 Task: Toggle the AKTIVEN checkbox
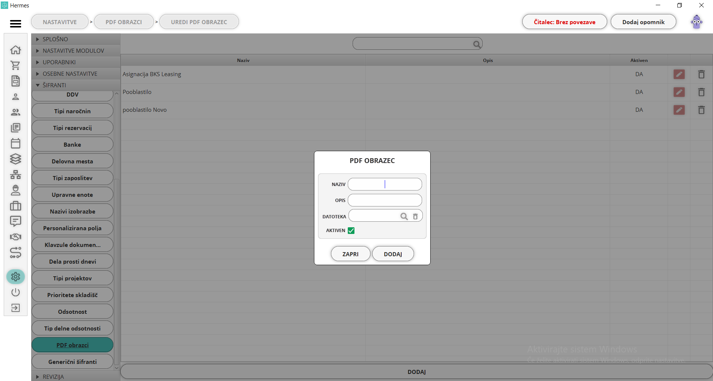(351, 231)
